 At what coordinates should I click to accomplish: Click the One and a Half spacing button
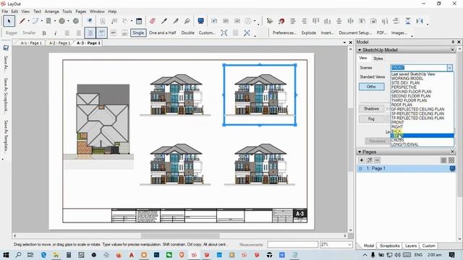click(162, 33)
